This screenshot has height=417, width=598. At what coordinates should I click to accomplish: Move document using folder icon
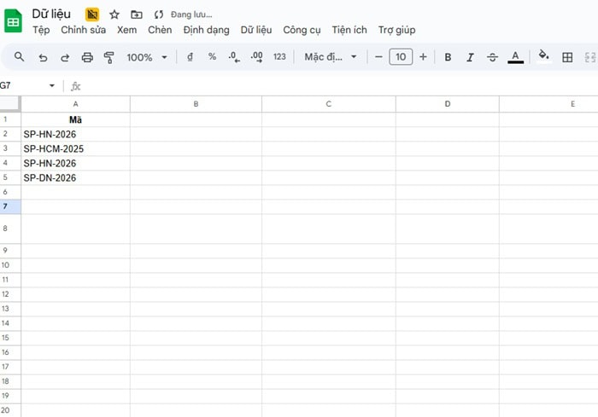pos(137,14)
